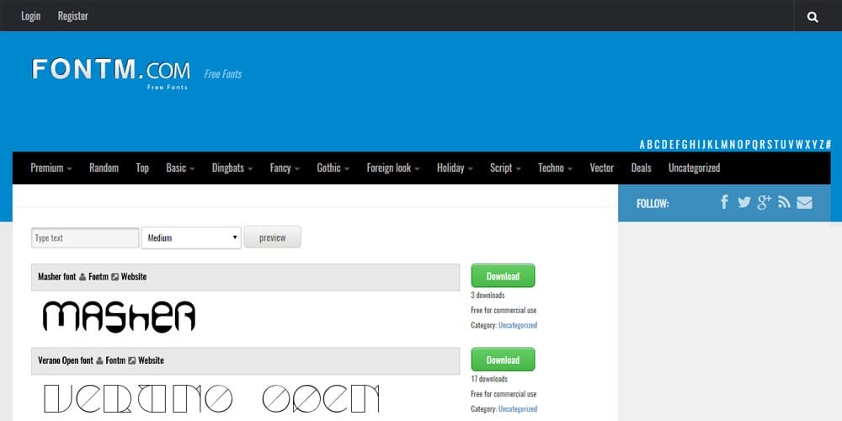This screenshot has height=421, width=842.
Task: Expand the Dingbats menu
Action: [x=232, y=168]
